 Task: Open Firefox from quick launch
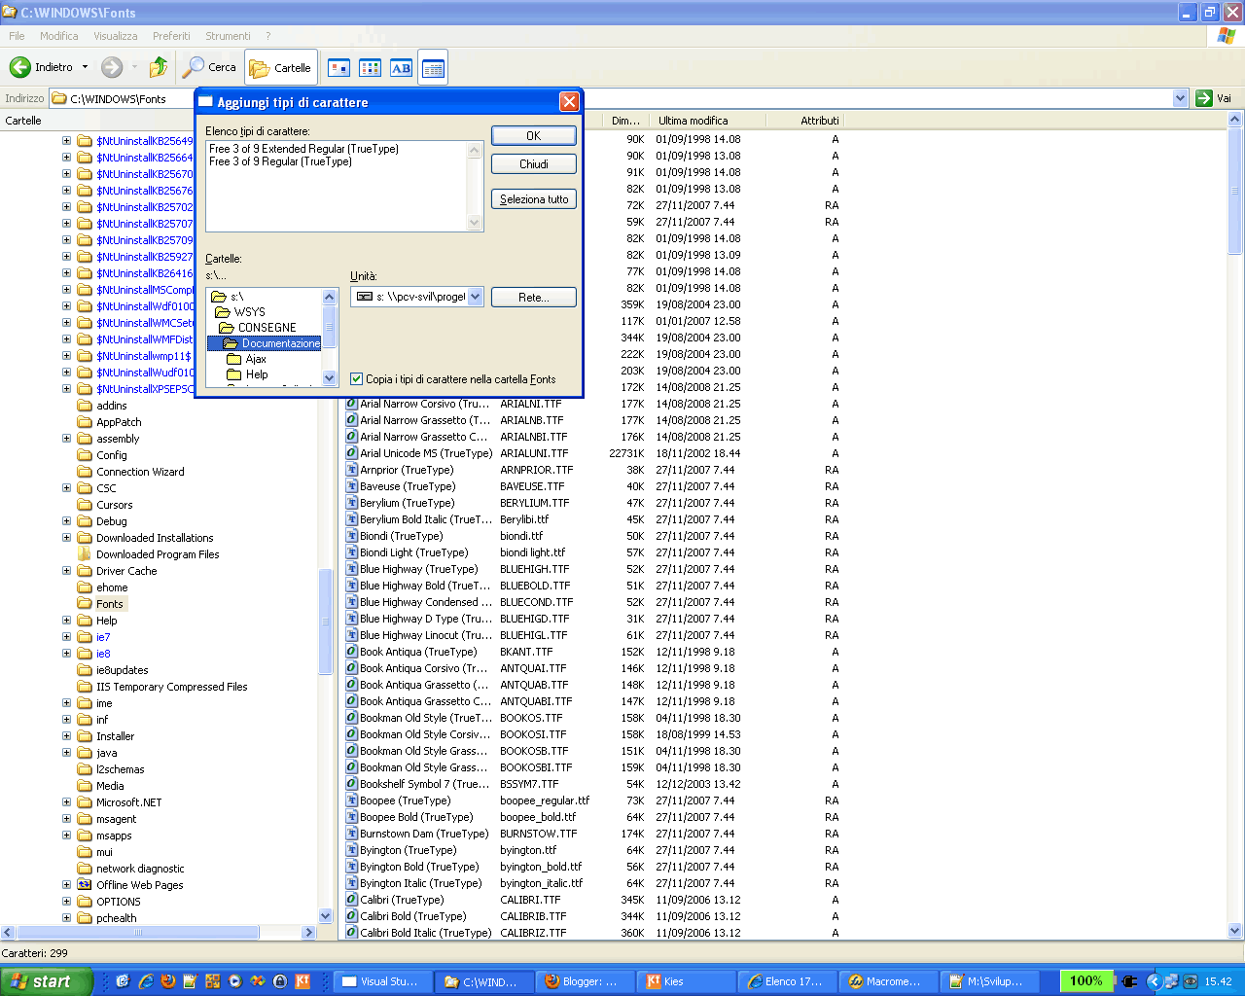click(x=168, y=981)
